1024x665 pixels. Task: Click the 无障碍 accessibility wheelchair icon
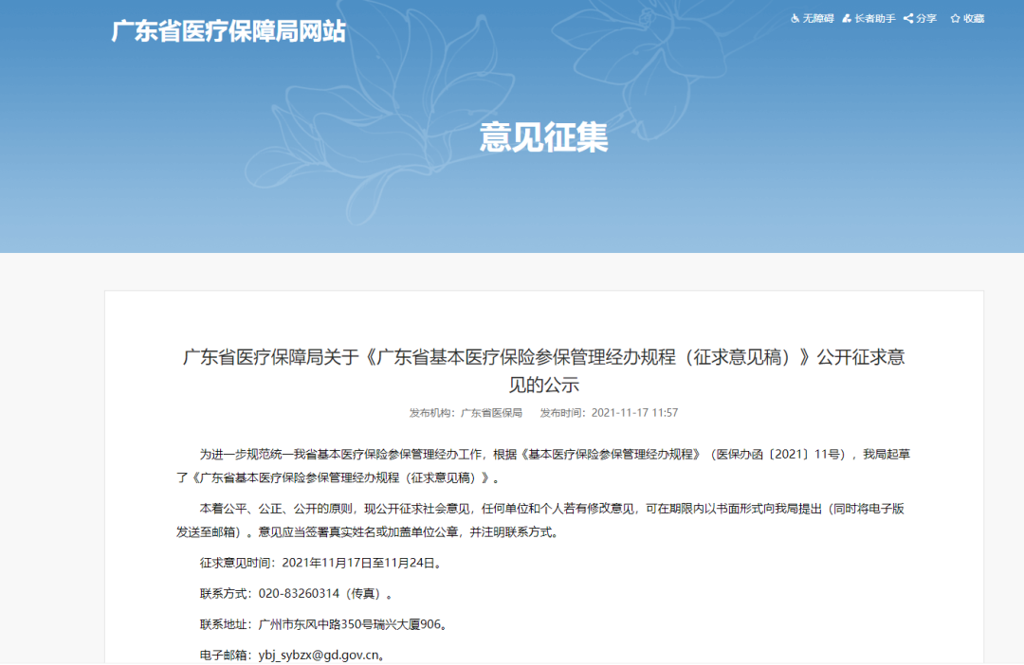795,18
